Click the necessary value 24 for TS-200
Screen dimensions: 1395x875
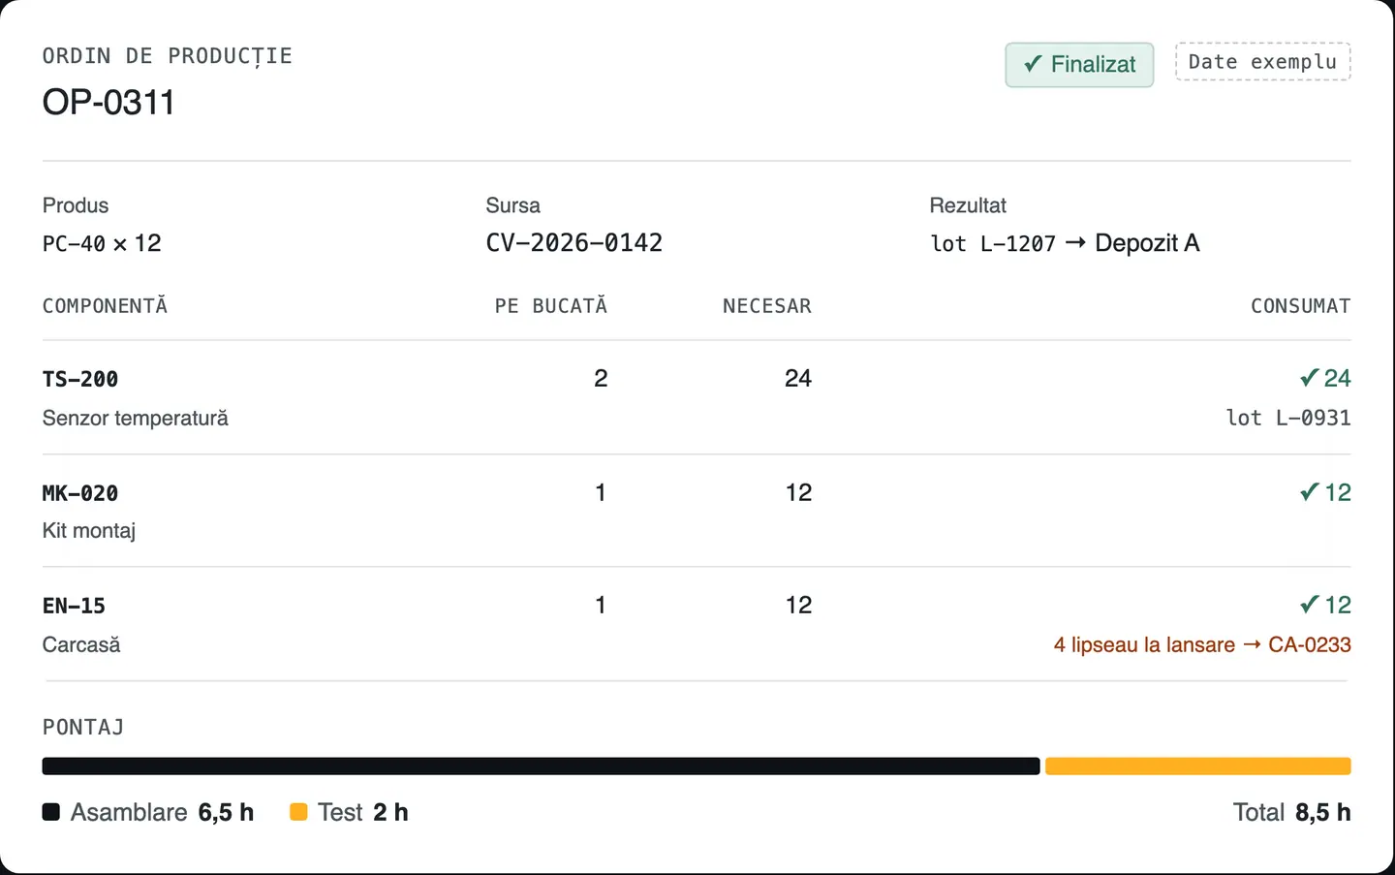coord(798,379)
